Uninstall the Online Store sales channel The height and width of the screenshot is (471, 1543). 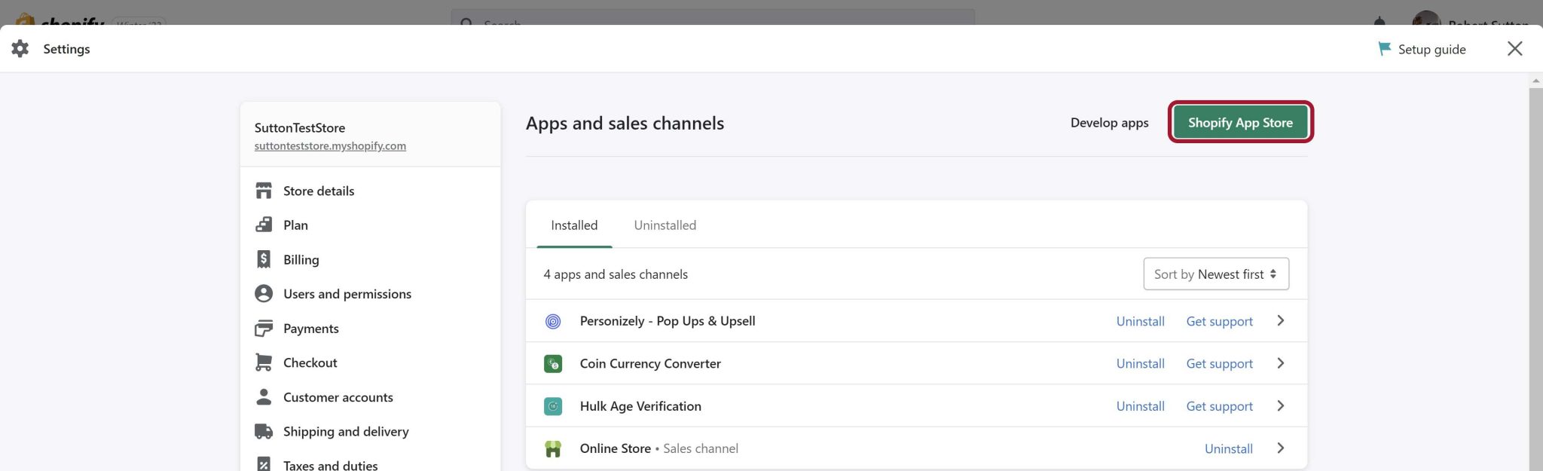coord(1228,448)
